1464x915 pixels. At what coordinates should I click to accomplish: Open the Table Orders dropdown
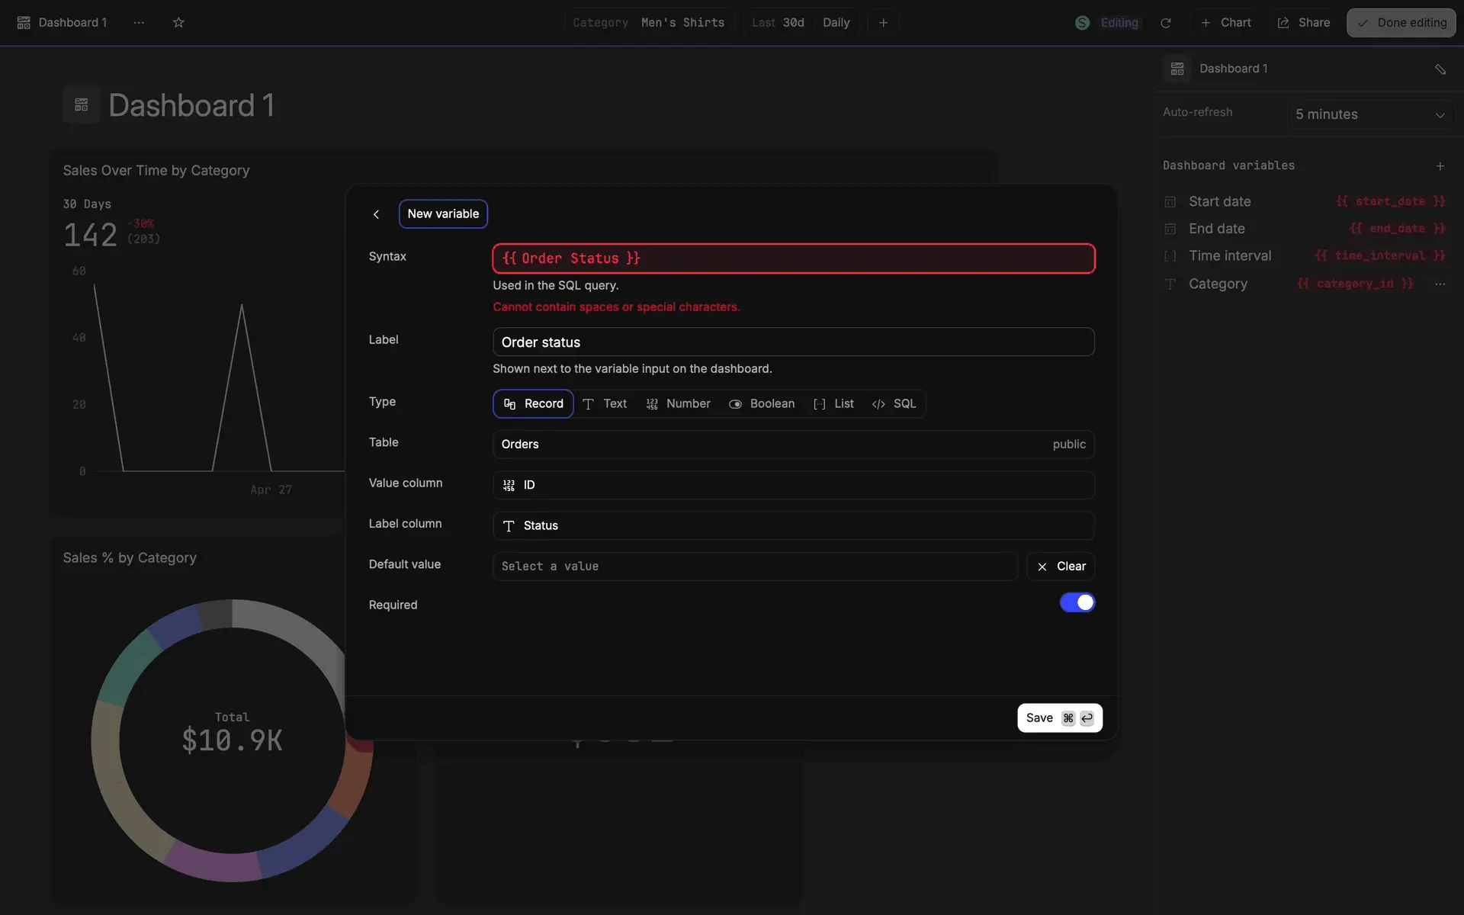tap(793, 445)
